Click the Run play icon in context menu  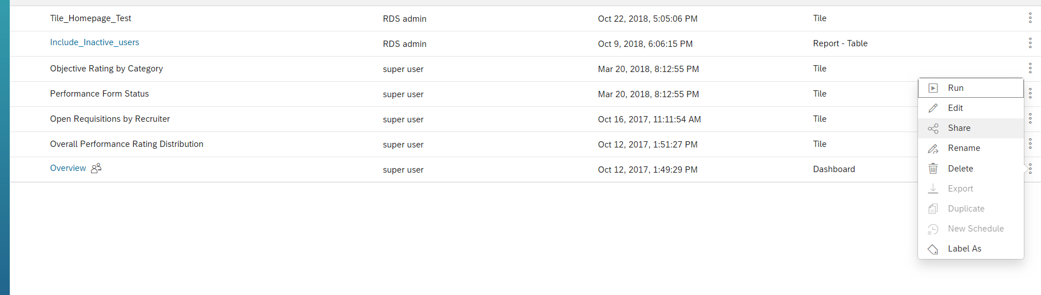(x=933, y=88)
